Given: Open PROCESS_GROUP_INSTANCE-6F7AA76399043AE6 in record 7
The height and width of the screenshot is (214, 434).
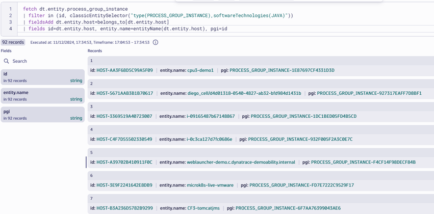Looking at the screenshot, I should coord(288,208).
